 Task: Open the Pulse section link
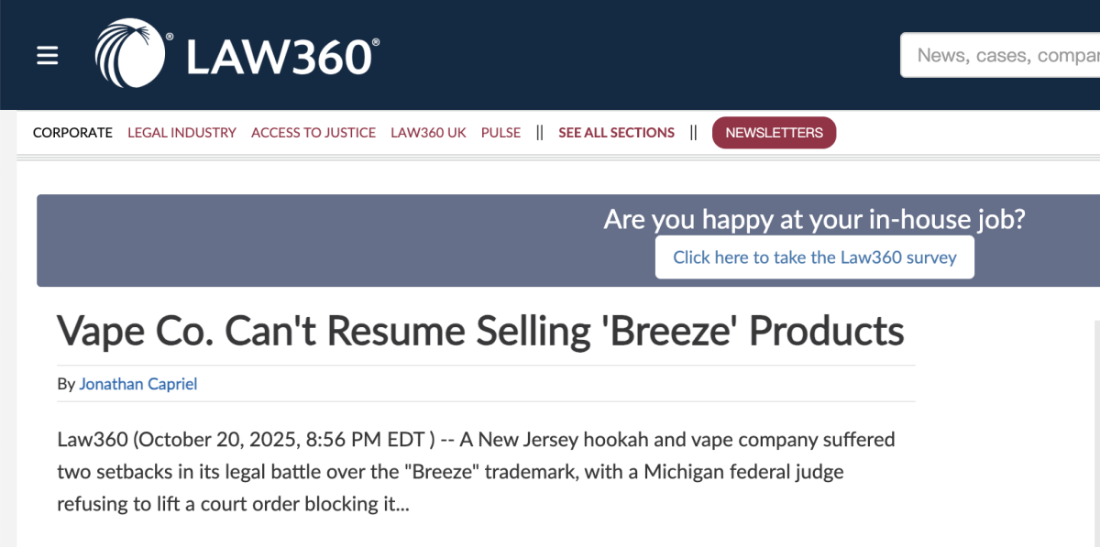click(500, 133)
